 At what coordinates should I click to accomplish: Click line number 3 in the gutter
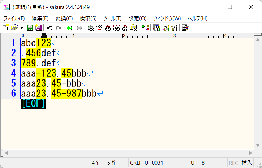(x=13, y=63)
